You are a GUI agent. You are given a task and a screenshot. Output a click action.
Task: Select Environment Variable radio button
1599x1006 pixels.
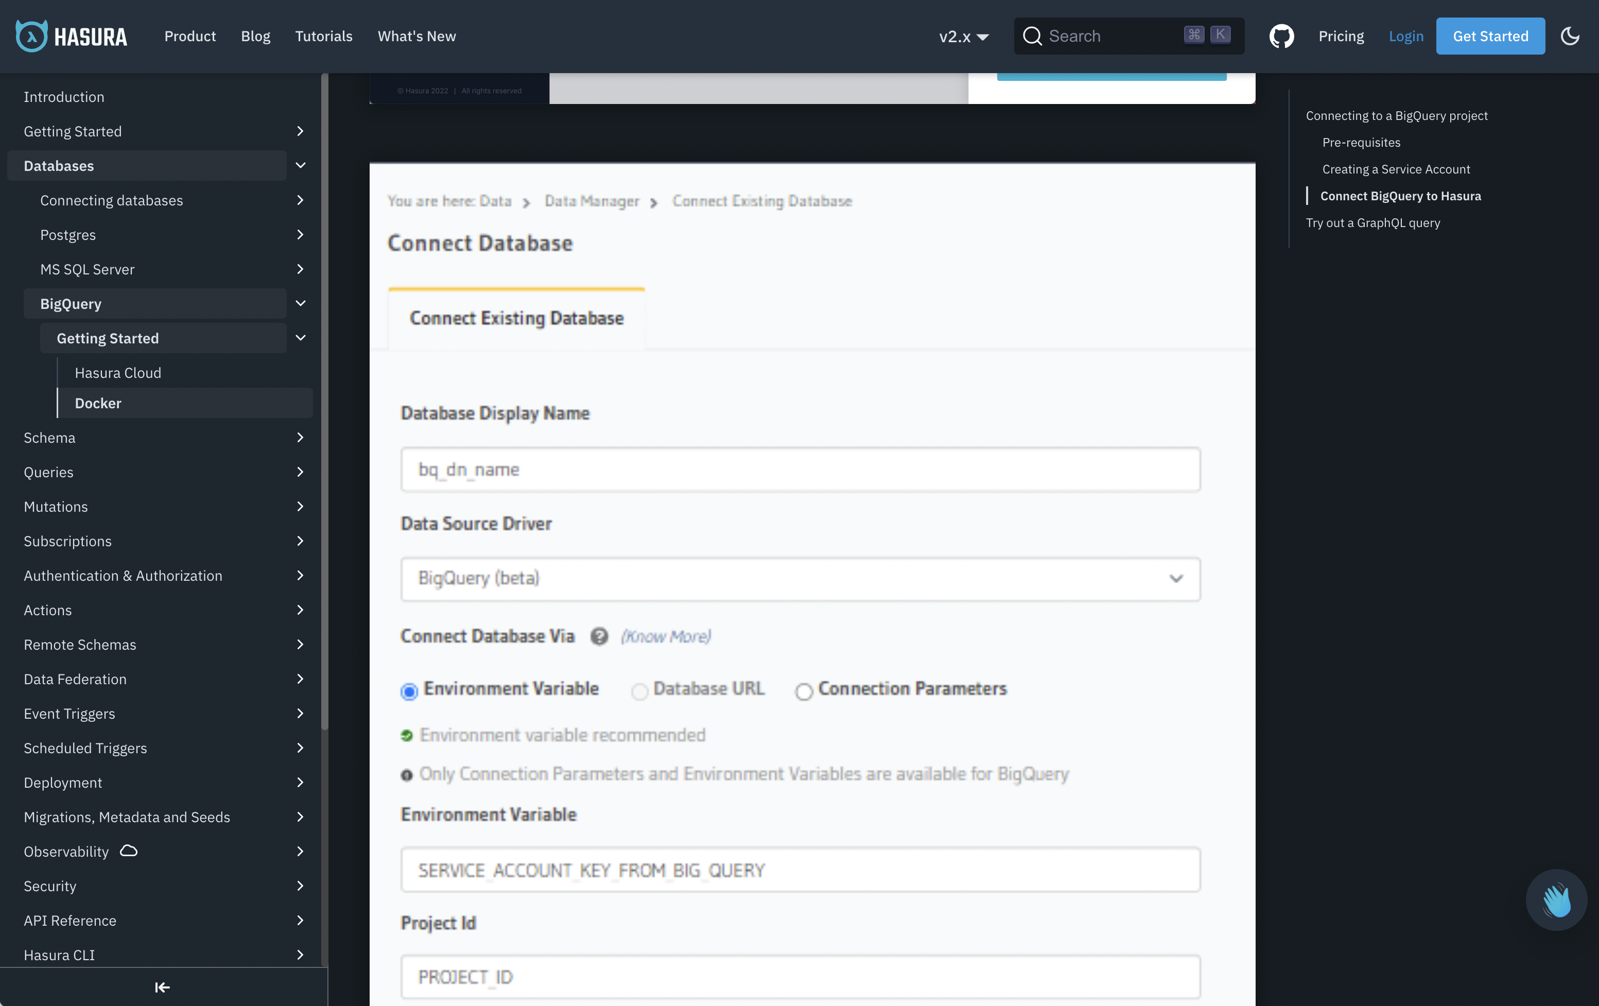tap(409, 691)
